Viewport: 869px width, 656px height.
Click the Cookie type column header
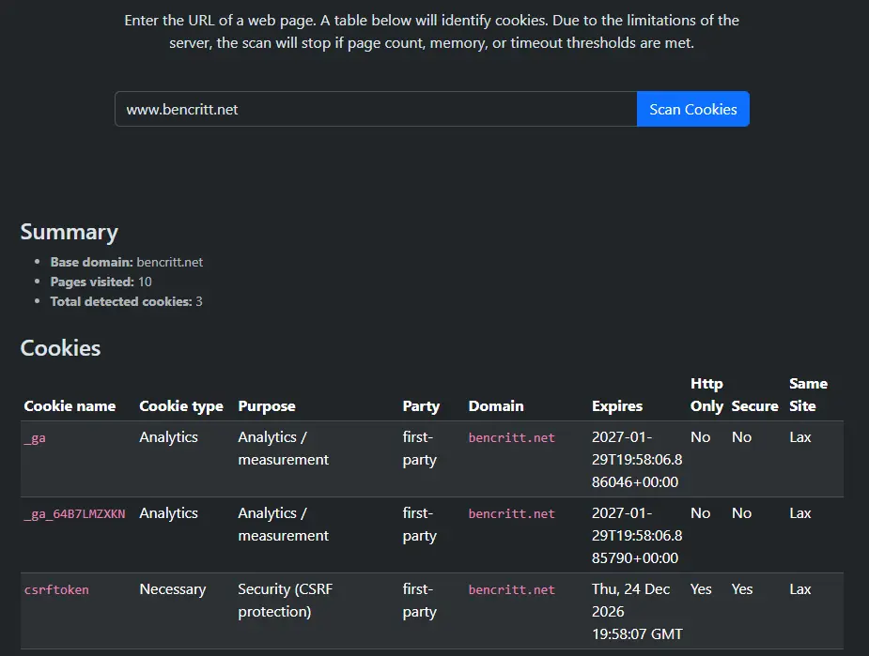(x=181, y=406)
